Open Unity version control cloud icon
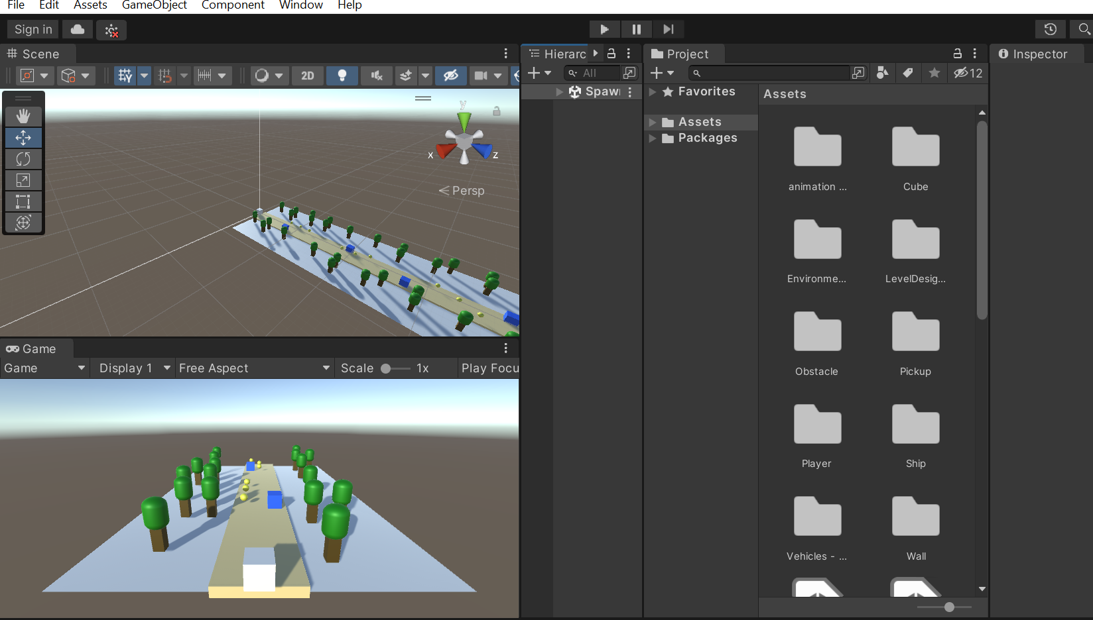Image resolution: width=1093 pixels, height=620 pixels. [77, 29]
